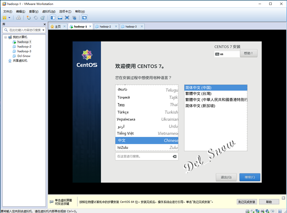The image size is (287, 213).
Task: Toggle the thumbnail bar view icon
Action: [x=60, y=18]
